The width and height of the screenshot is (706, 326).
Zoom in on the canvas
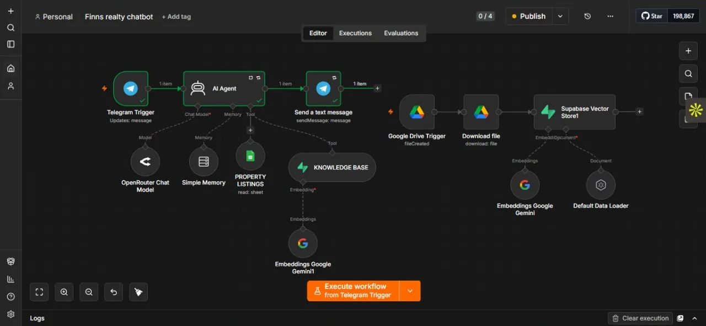[x=64, y=292]
